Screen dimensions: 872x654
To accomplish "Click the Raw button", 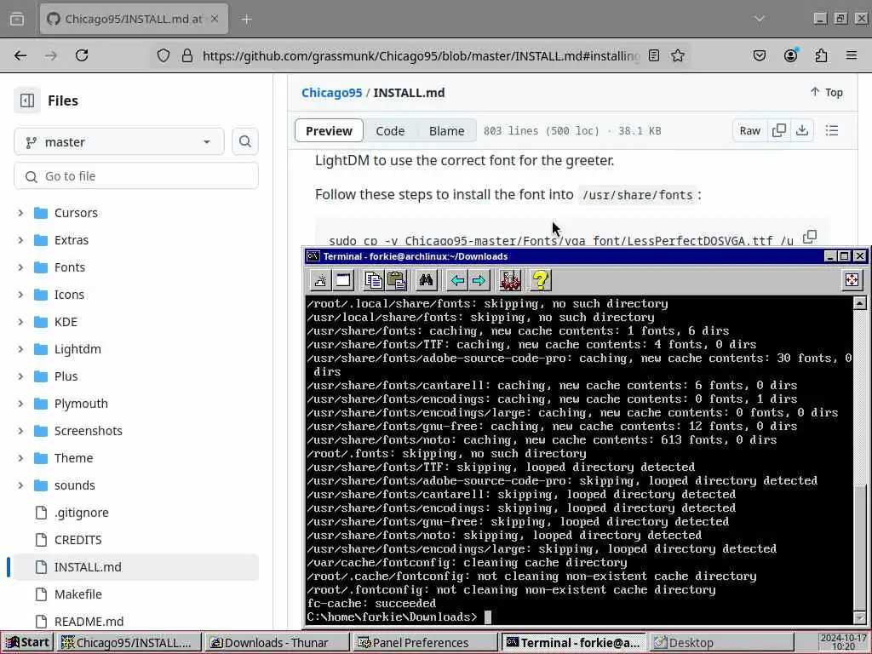I will (749, 130).
